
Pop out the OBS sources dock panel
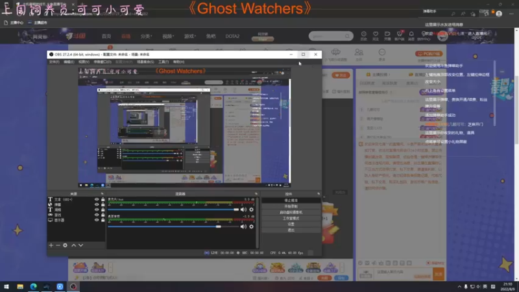[102, 193]
